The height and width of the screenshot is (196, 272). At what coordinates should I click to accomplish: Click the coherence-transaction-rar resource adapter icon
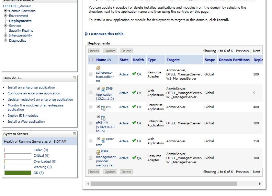tap(98, 68)
